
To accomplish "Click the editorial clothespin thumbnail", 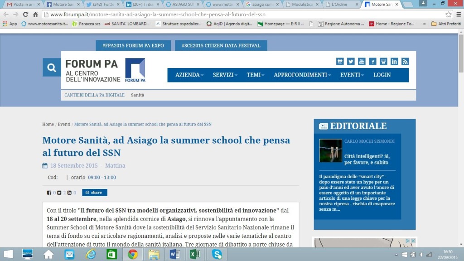I will [330, 150].
